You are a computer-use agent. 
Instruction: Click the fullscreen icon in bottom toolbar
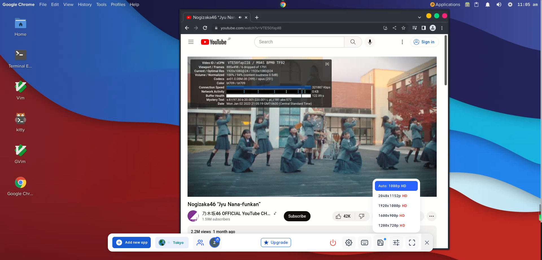point(412,242)
